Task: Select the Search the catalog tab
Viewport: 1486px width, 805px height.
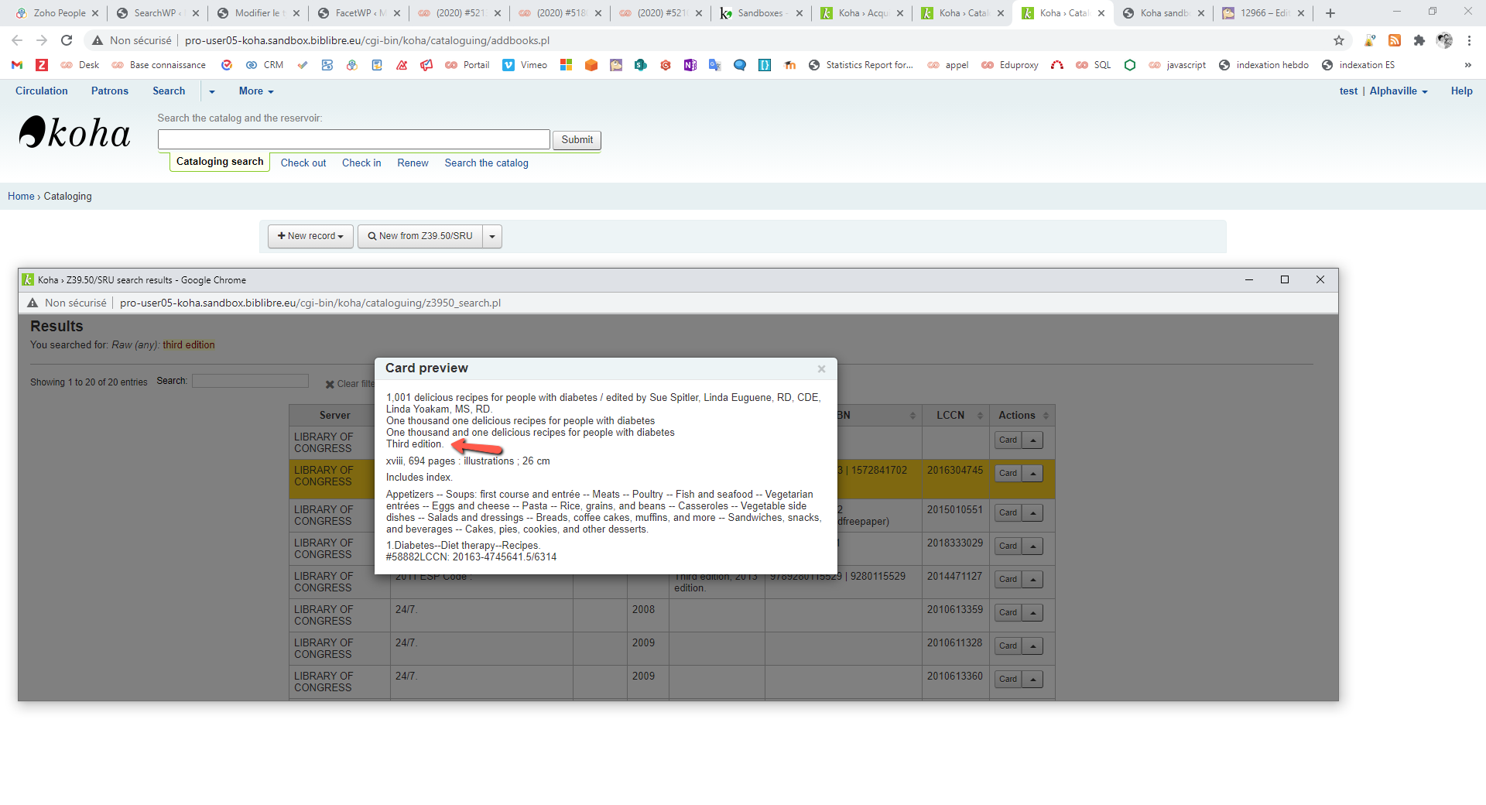Action: tap(486, 163)
